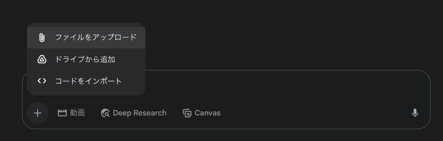Click the Deep Research magnifier icon
443x141 pixels.
pos(105,113)
